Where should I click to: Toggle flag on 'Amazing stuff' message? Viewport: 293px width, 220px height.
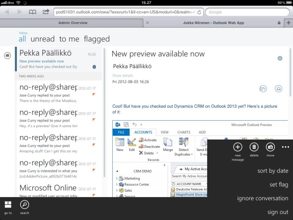pos(94,145)
